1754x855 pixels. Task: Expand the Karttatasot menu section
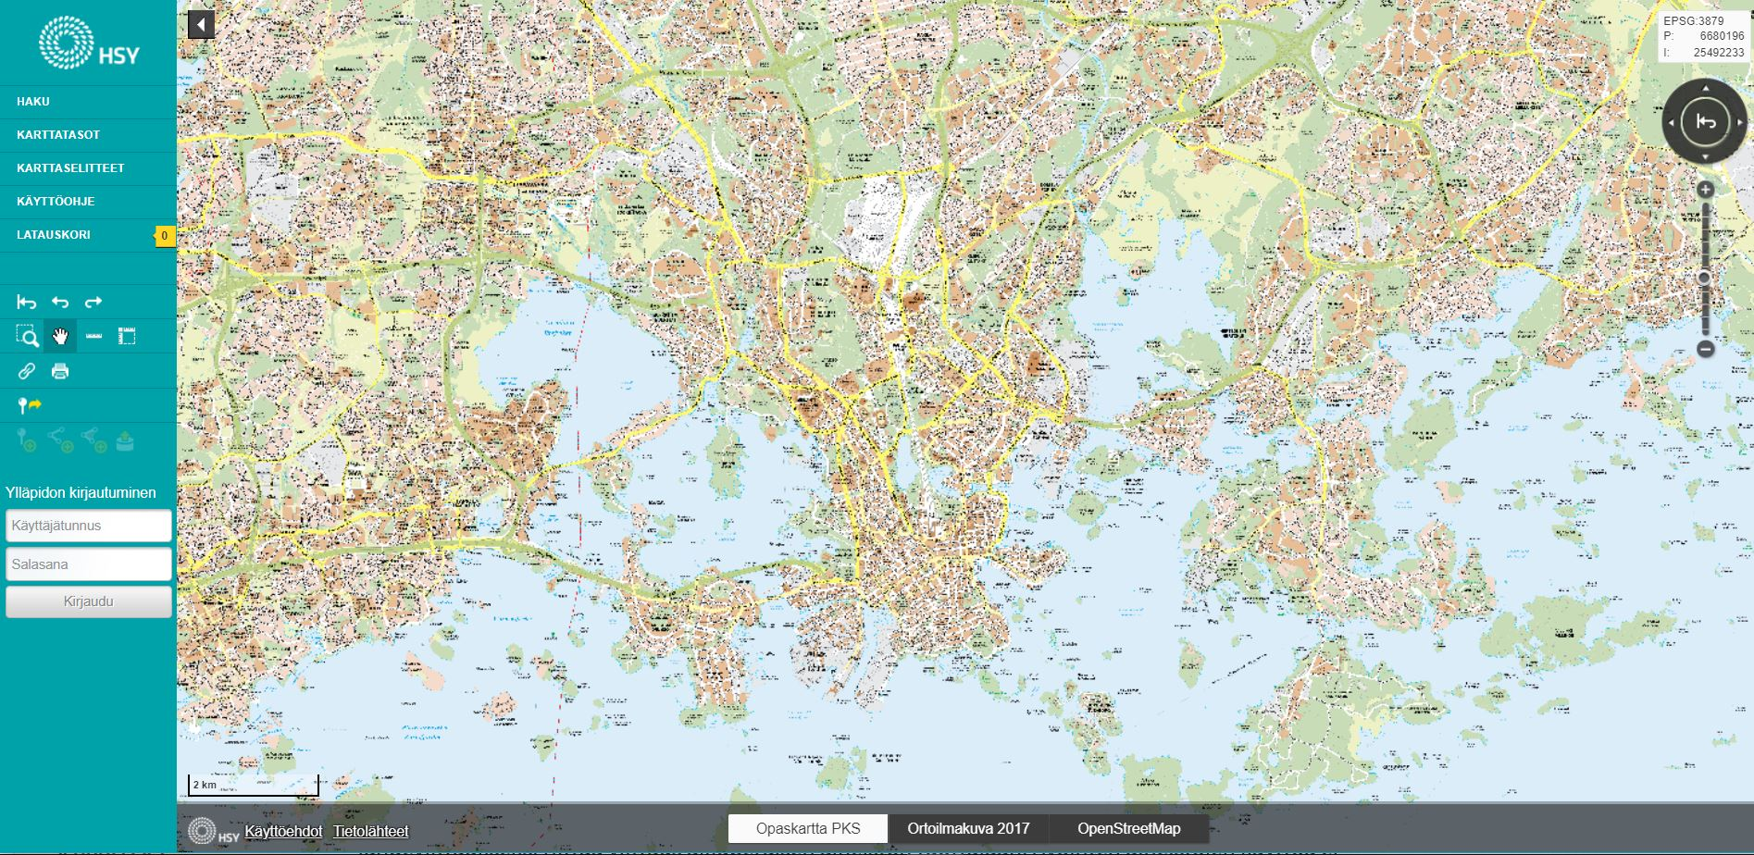pos(58,135)
